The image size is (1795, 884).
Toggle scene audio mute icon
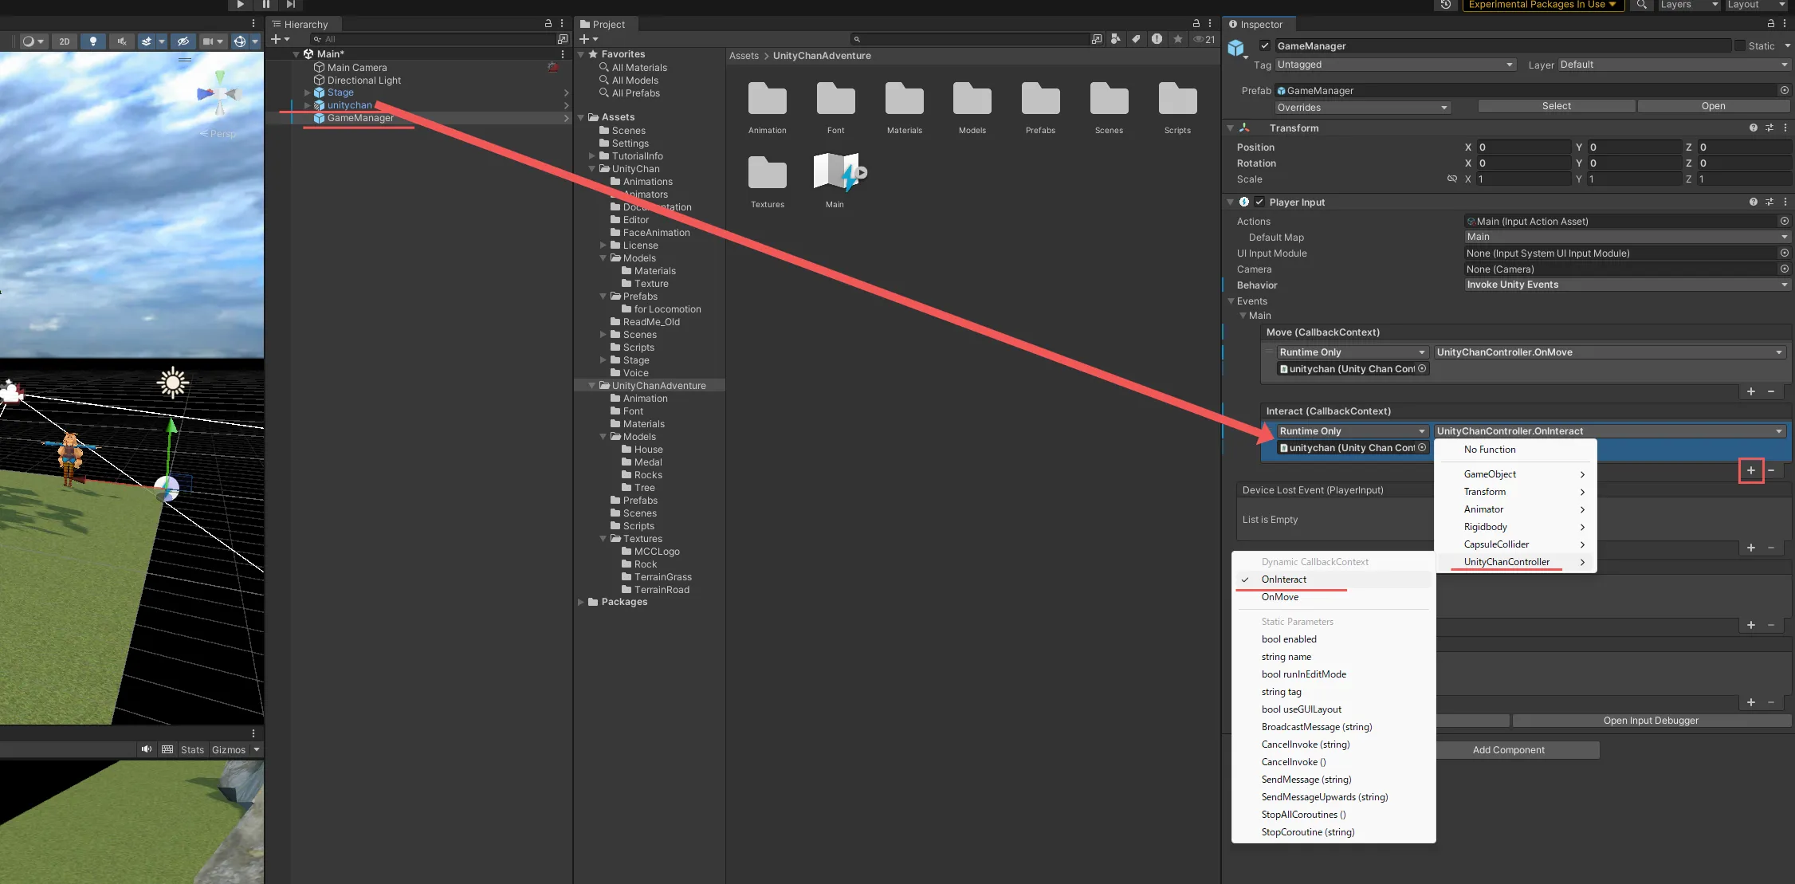pyautogui.click(x=121, y=41)
